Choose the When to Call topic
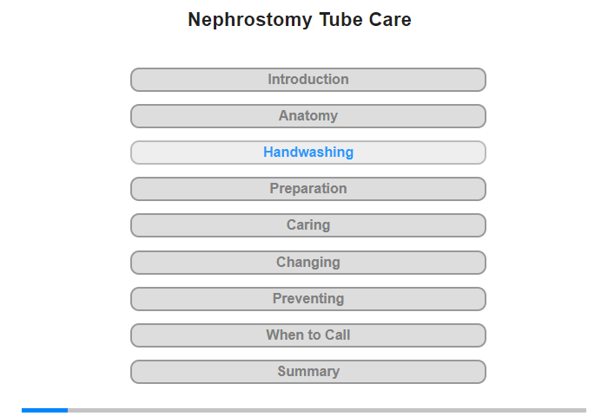608x416 pixels. coord(307,335)
